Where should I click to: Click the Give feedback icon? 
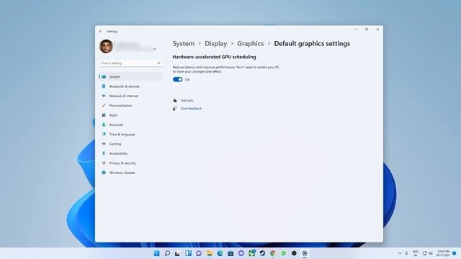point(175,109)
